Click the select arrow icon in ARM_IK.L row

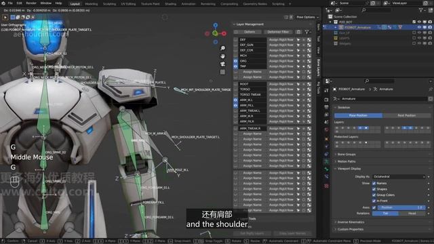tap(298, 100)
